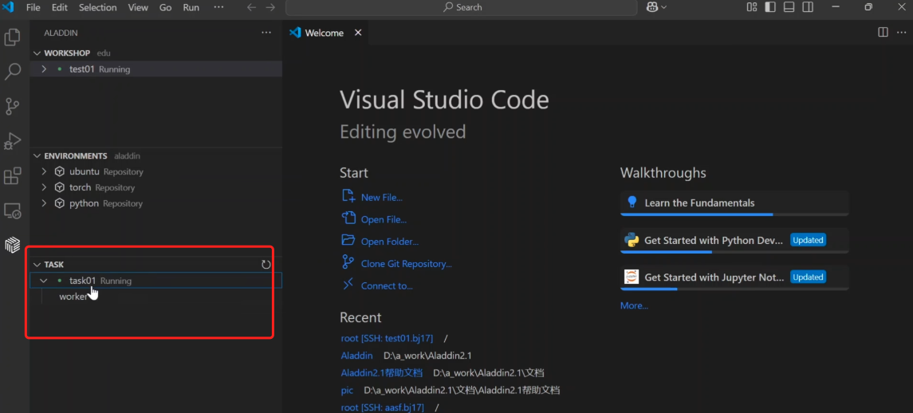Collapse the TASK section
The image size is (913, 413).
tap(37, 265)
